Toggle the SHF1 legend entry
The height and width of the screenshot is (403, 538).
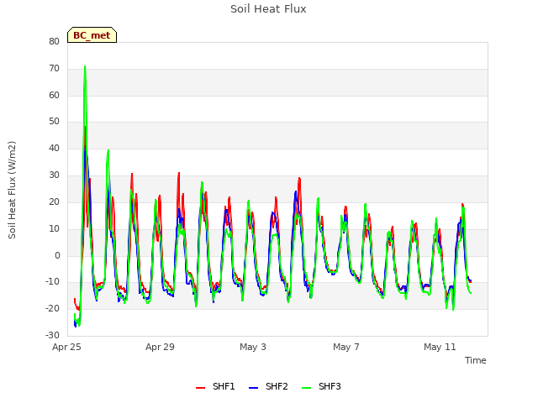coord(215,386)
